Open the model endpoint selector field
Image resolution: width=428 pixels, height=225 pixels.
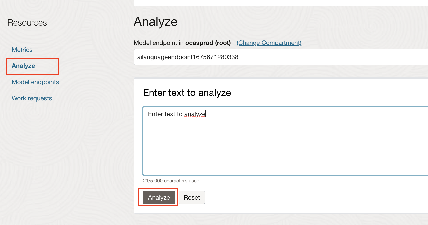point(281,57)
